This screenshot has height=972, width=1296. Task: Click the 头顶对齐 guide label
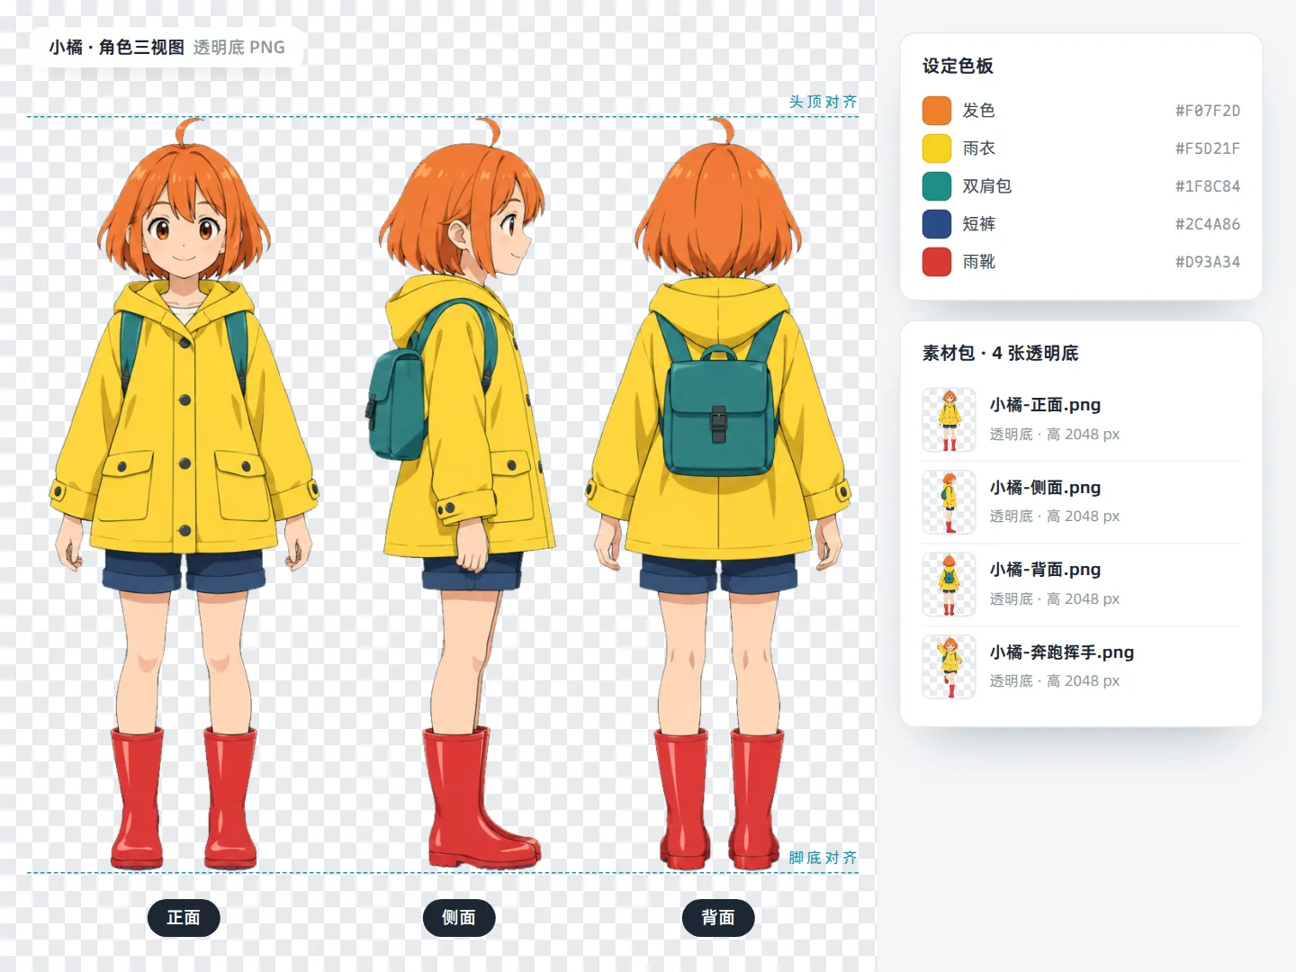point(823,102)
